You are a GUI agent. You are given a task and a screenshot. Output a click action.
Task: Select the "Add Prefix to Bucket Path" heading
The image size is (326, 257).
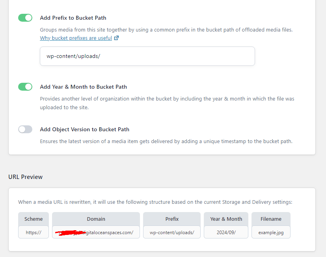point(73,18)
